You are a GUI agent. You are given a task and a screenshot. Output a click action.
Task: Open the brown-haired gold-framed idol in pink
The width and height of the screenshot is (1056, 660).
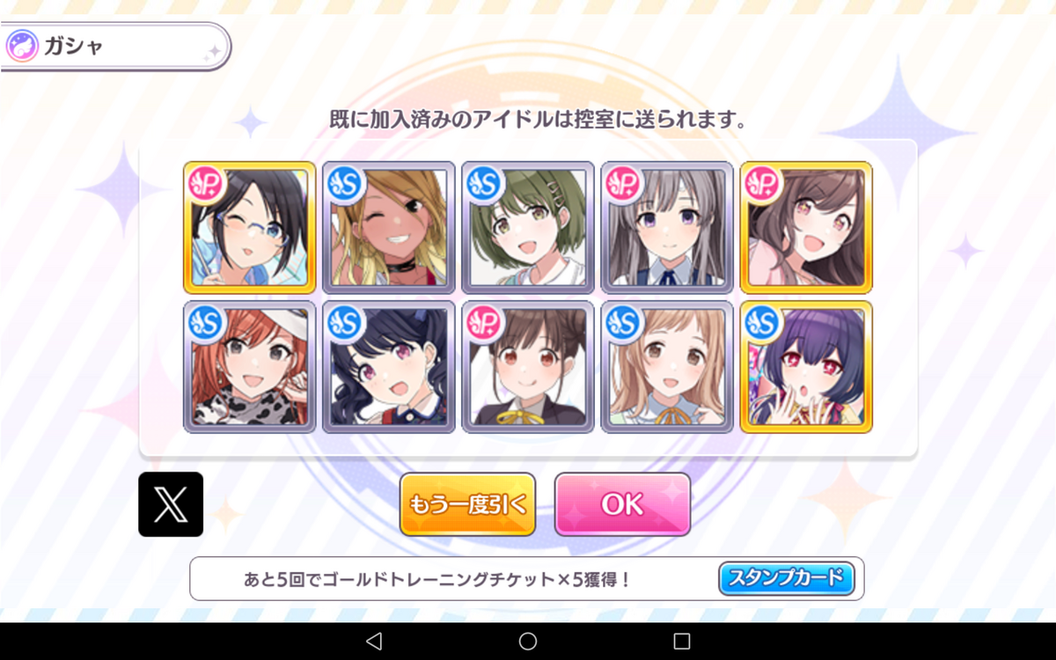[x=806, y=228]
